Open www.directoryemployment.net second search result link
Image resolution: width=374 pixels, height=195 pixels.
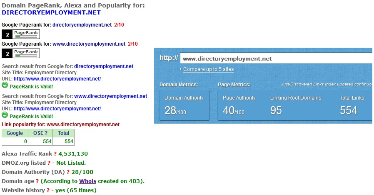(111, 96)
